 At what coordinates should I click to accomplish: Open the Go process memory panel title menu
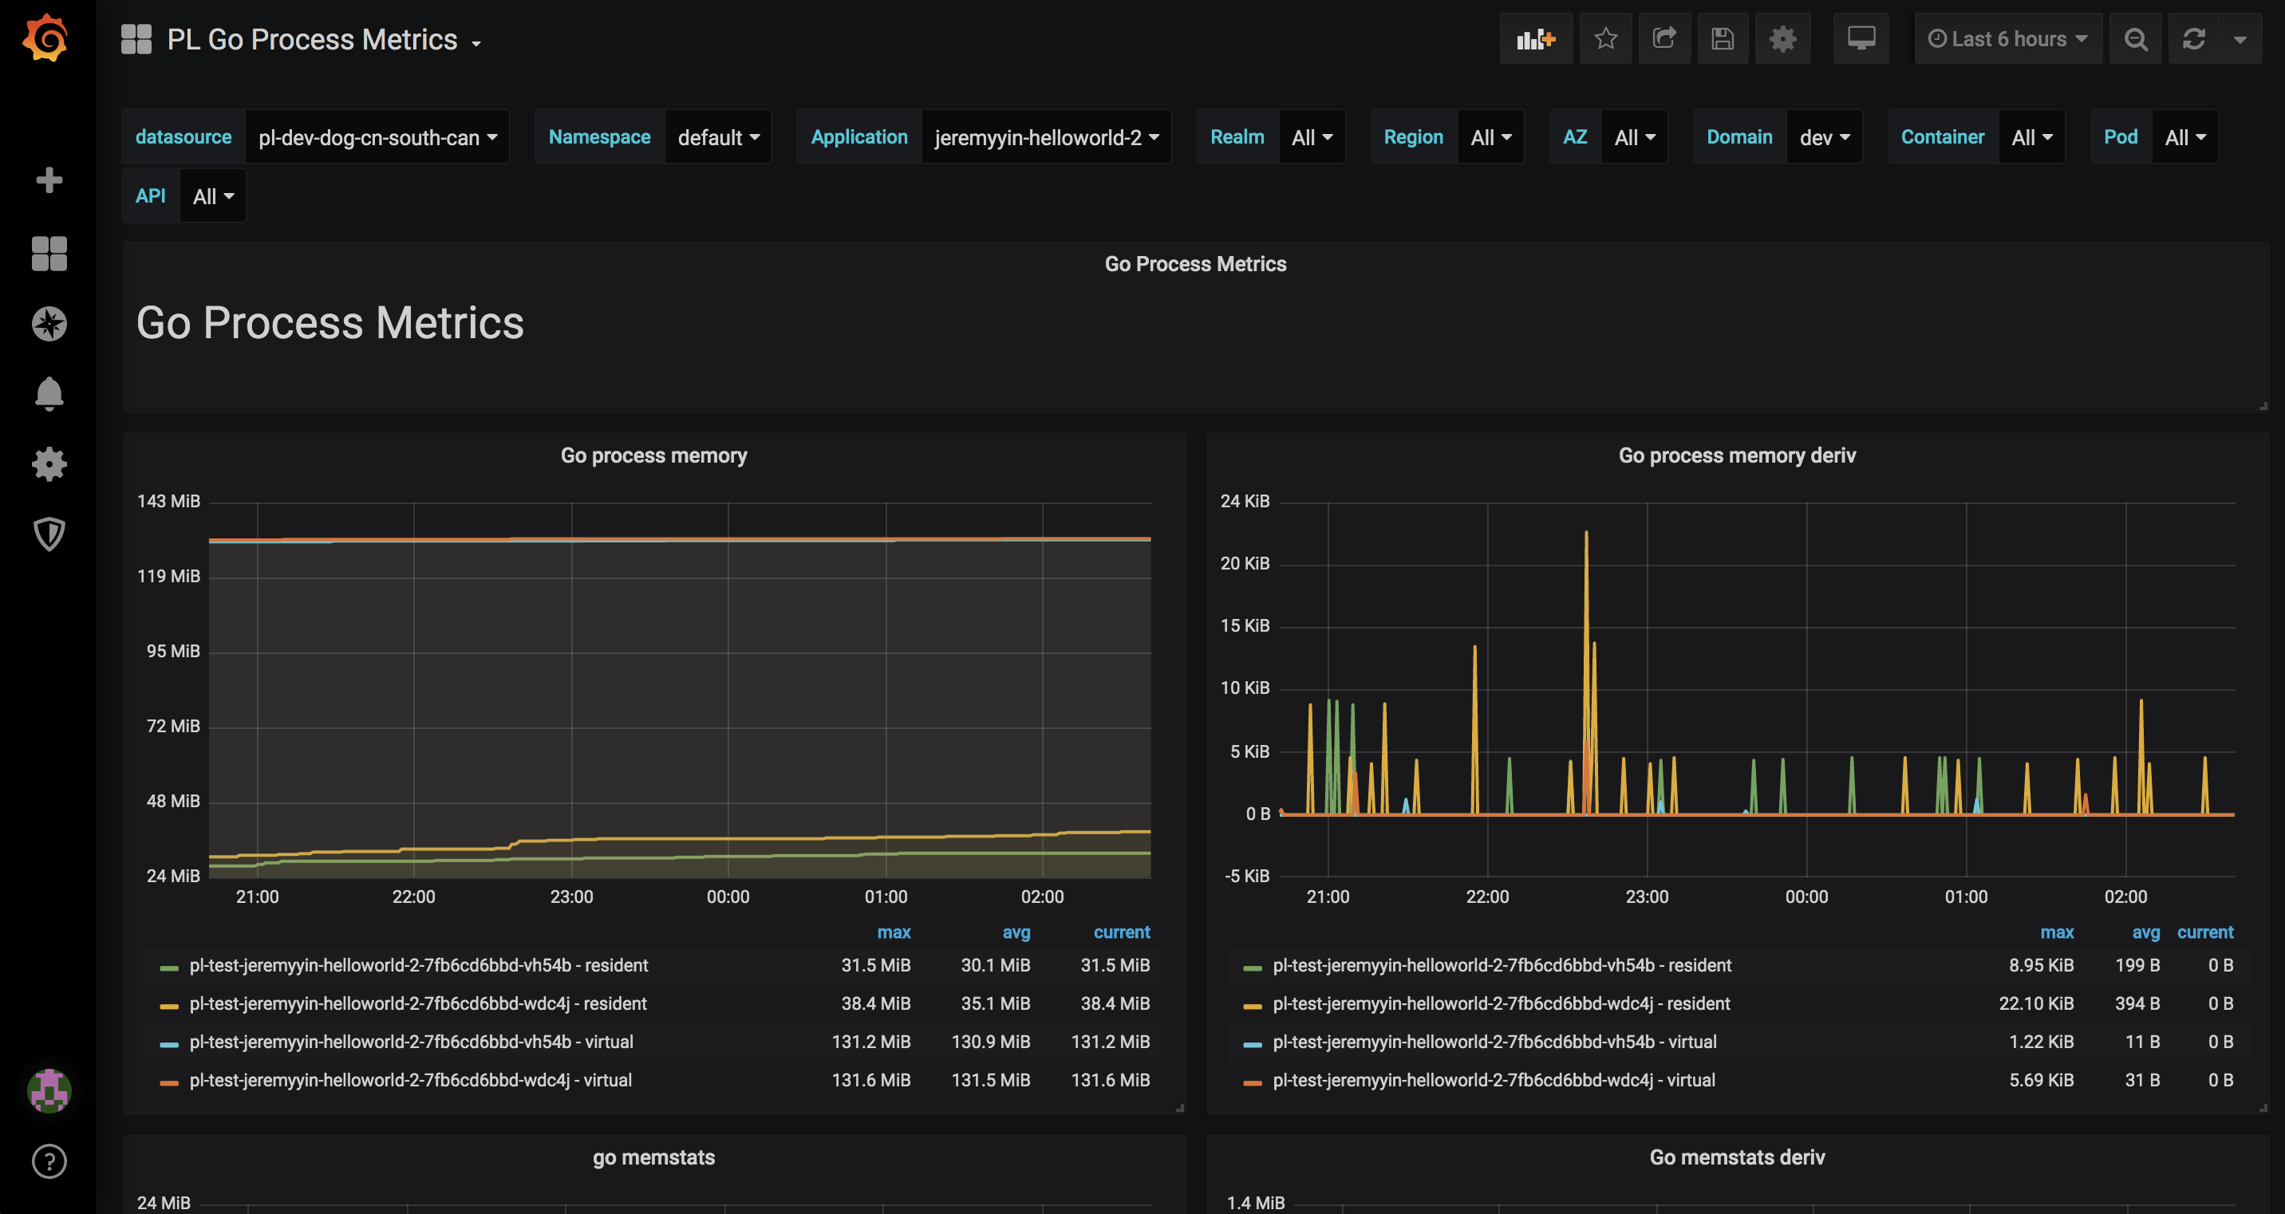point(653,455)
